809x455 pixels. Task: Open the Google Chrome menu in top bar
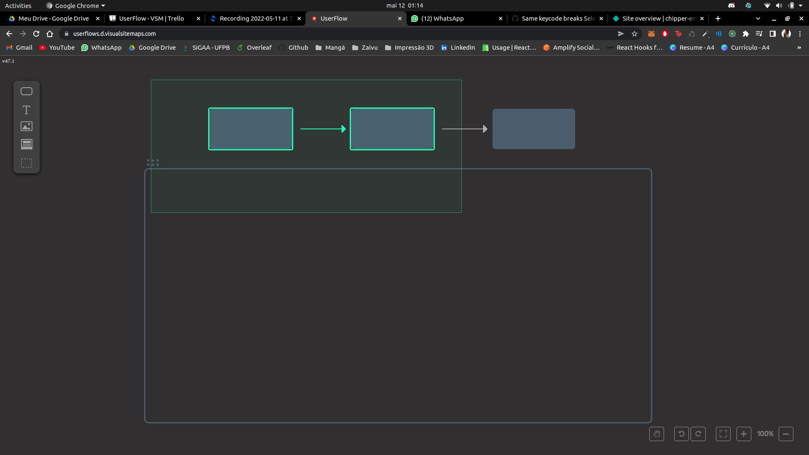click(75, 5)
